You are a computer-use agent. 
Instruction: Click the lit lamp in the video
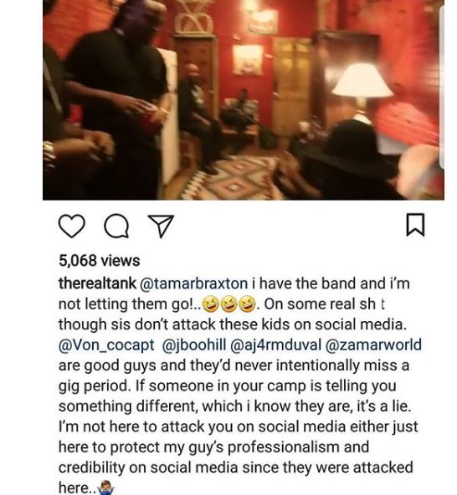pos(362,80)
